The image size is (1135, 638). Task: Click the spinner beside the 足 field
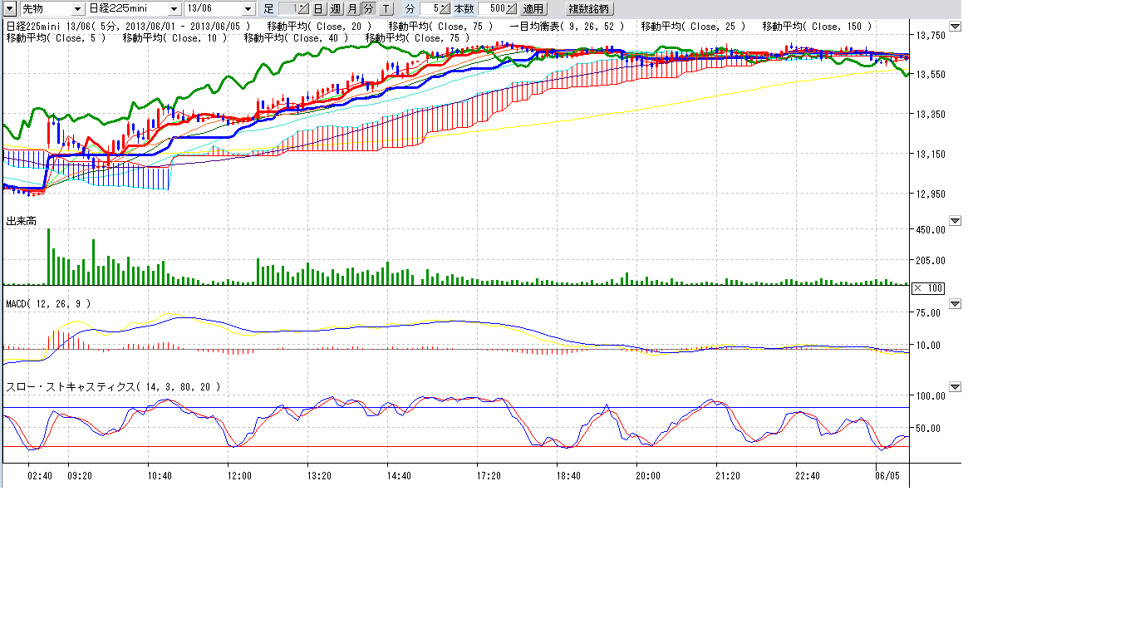click(x=302, y=8)
